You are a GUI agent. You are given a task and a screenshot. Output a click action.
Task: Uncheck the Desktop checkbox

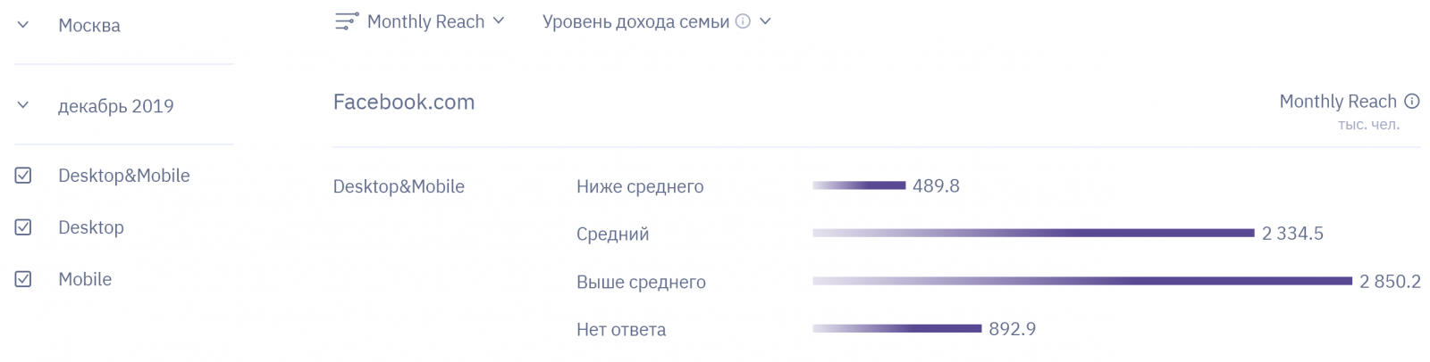23,227
